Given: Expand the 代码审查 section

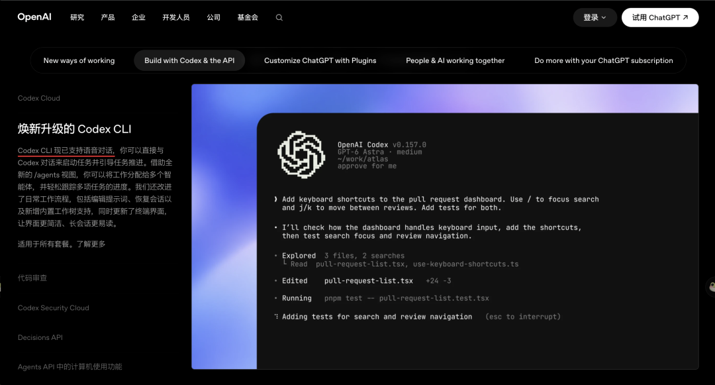Looking at the screenshot, I should [x=32, y=278].
